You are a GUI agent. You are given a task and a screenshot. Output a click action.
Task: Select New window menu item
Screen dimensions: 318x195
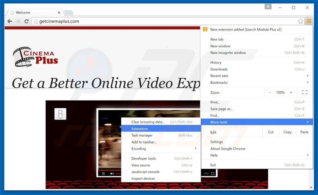point(256,46)
